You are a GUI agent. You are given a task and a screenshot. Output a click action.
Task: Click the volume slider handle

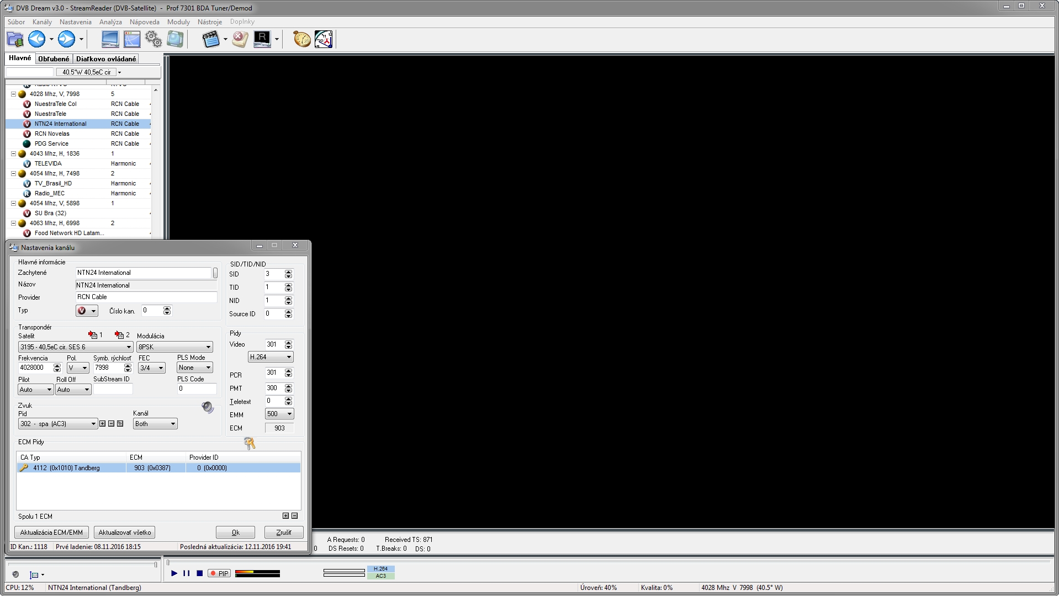[x=156, y=565]
